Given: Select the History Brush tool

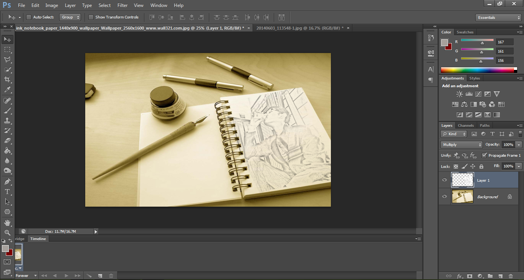Looking at the screenshot, I should [7, 131].
